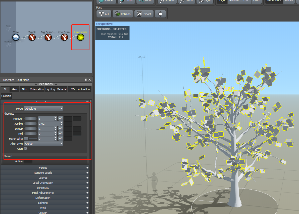Open the Orientation tab
The image size is (299, 214).
coord(37,89)
